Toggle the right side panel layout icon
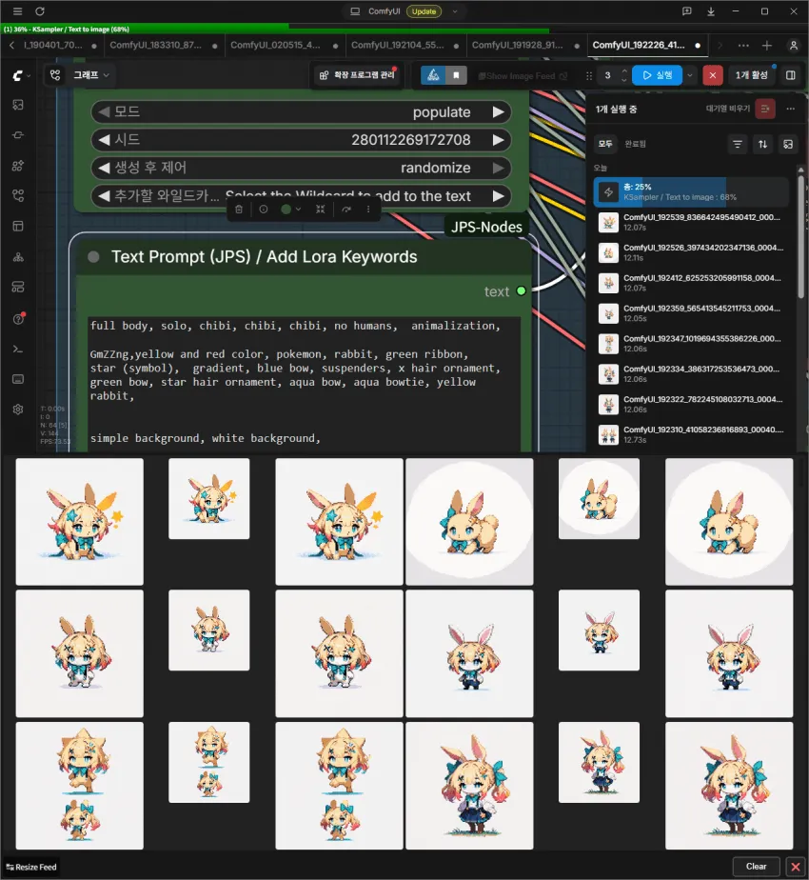809x880 pixels. [791, 75]
